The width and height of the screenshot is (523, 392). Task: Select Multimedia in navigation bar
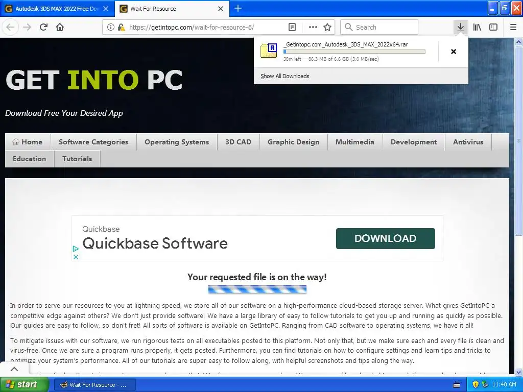pyautogui.click(x=355, y=142)
